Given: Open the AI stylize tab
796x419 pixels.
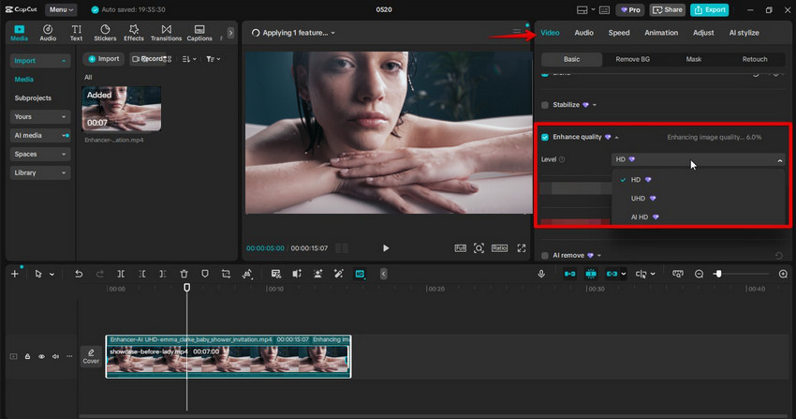Looking at the screenshot, I should pos(744,33).
